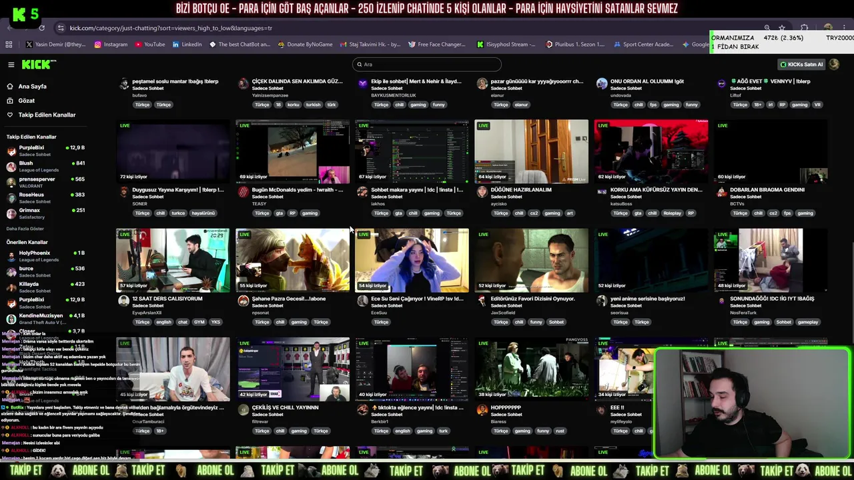Click Daha Fazla Göster link

tap(25, 229)
